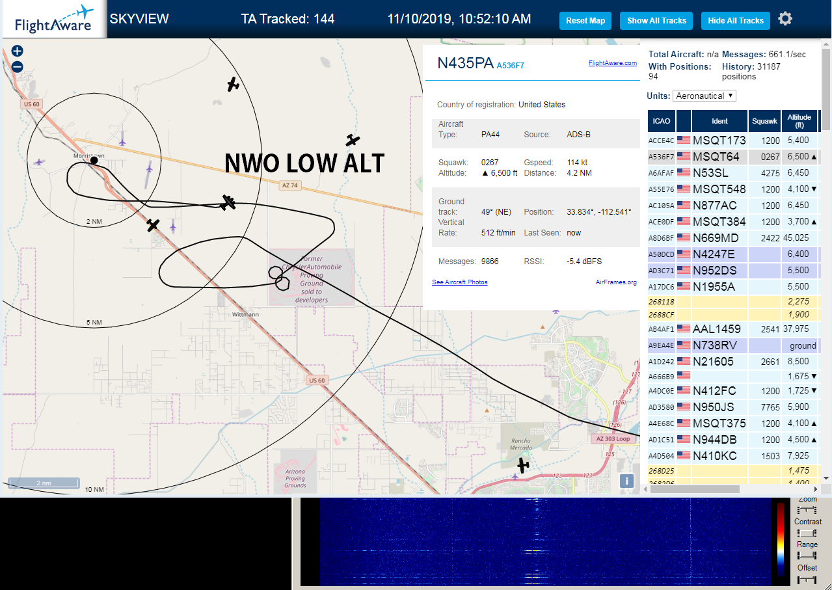Click Hide All Tracks
The image size is (832, 590).
[x=736, y=21]
